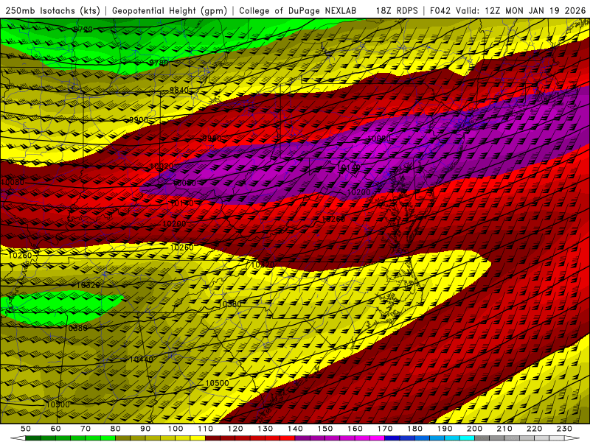Click the 140 label on the color scale
Image resolution: width=590 pixels, height=442 pixels.
(295, 429)
